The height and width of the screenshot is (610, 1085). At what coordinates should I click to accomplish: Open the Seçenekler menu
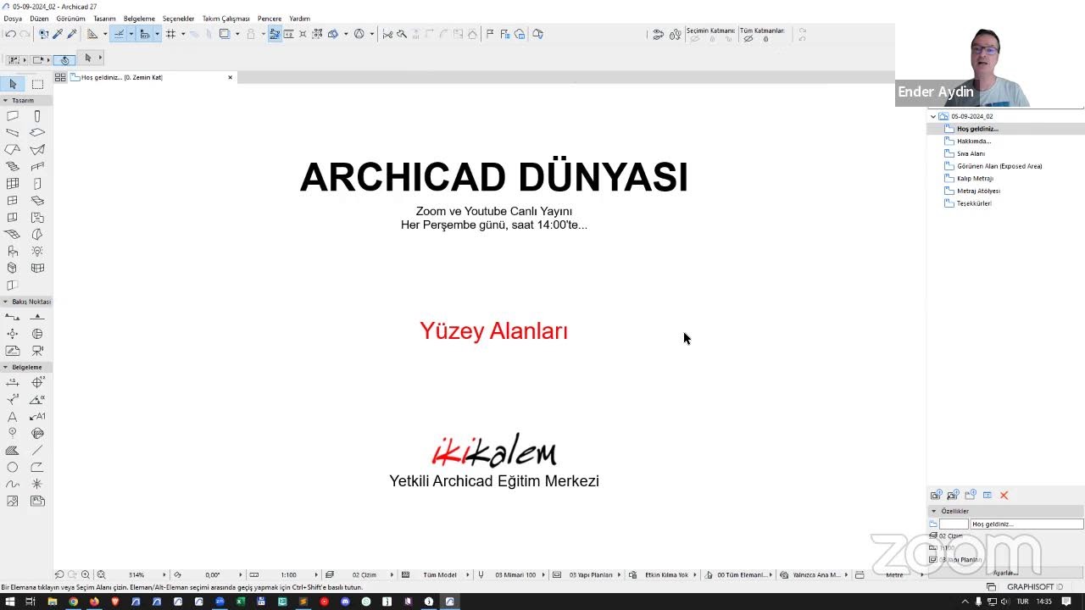pos(179,18)
